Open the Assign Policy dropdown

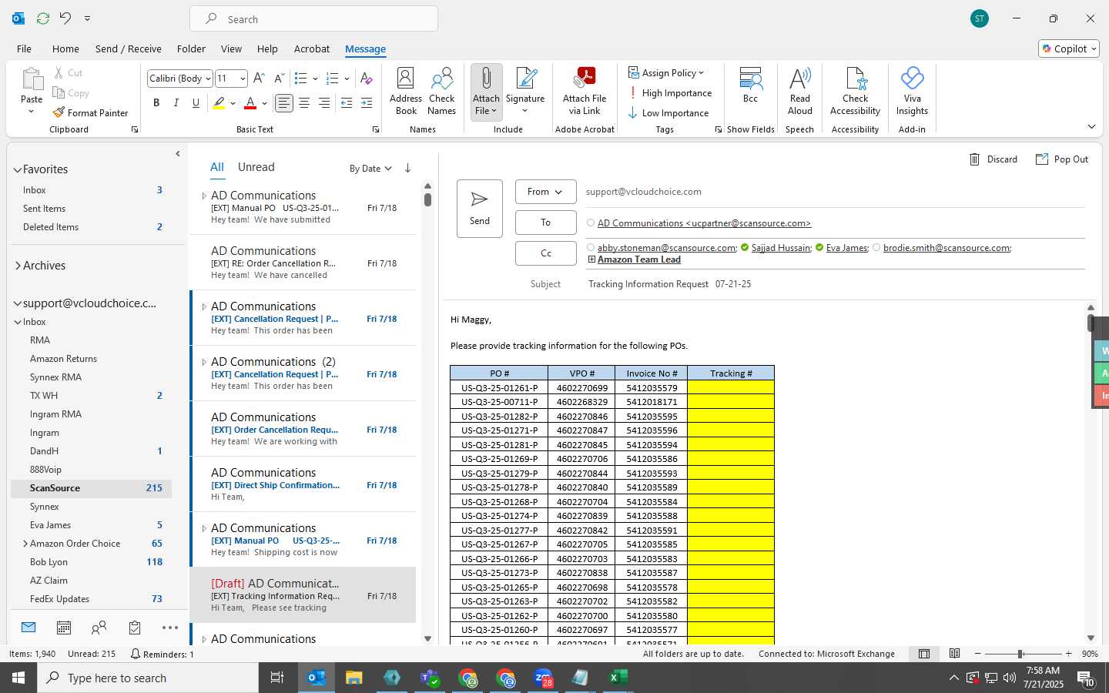(x=667, y=73)
